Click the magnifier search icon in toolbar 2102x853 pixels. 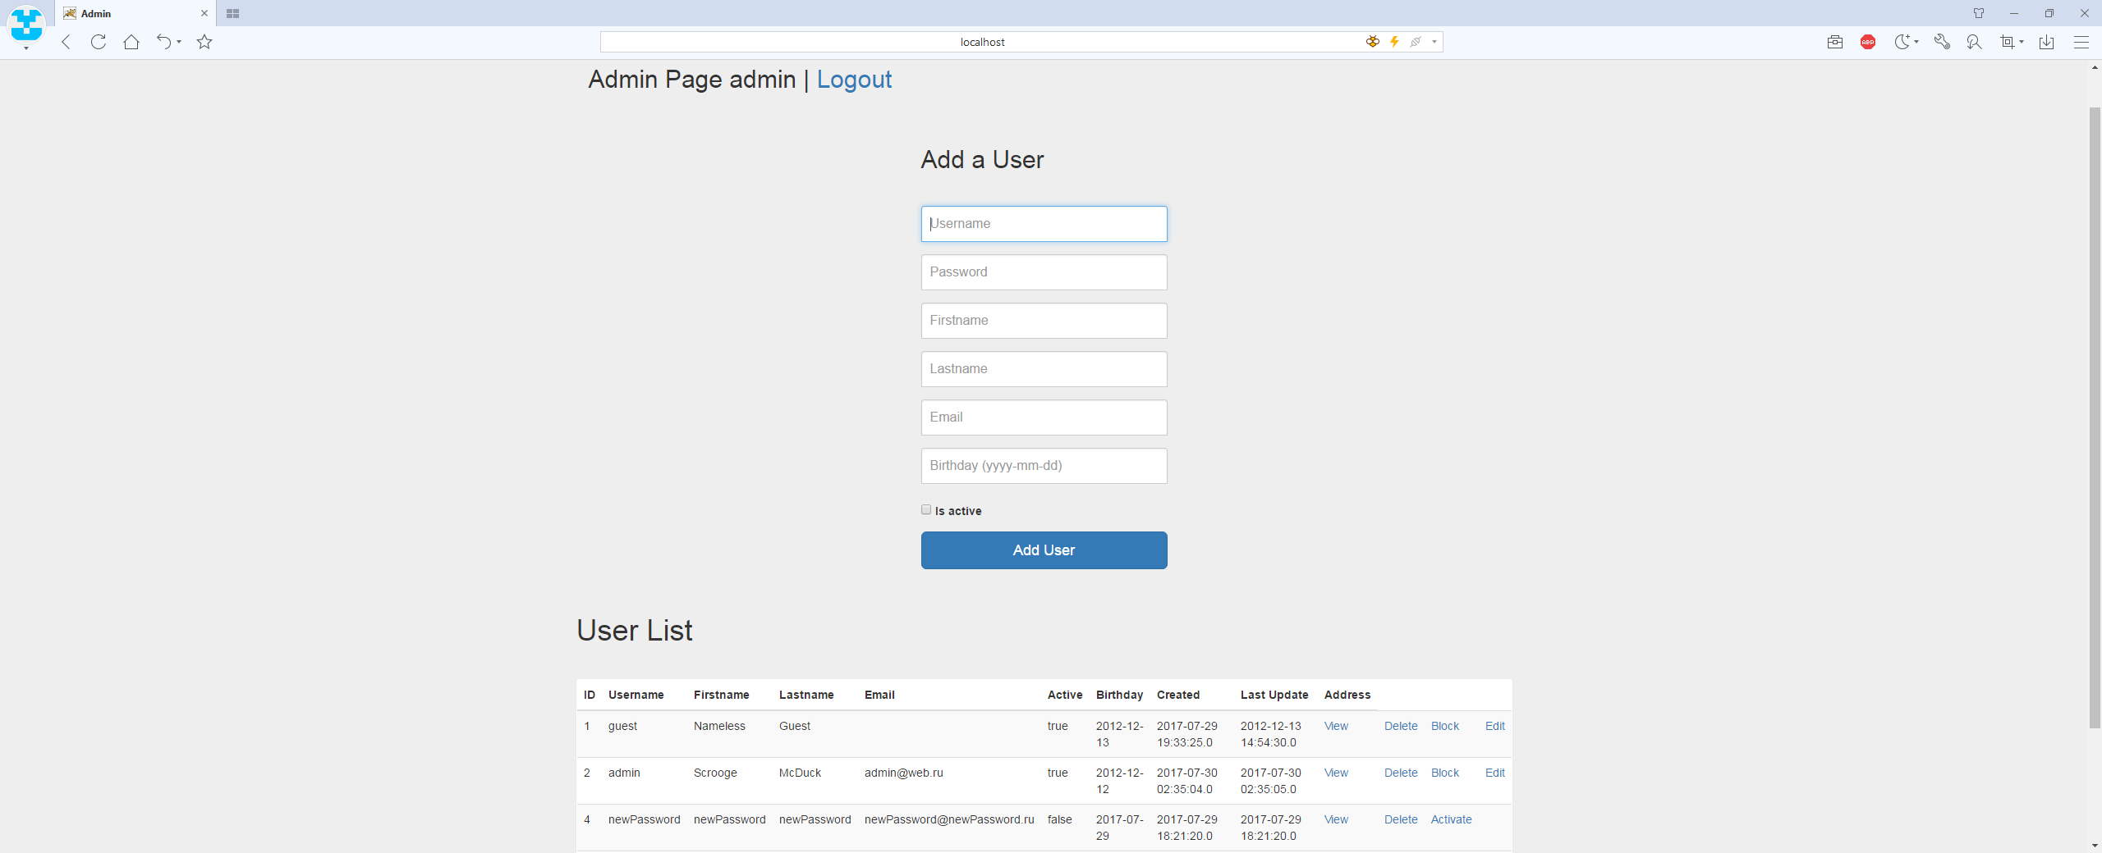click(1974, 42)
